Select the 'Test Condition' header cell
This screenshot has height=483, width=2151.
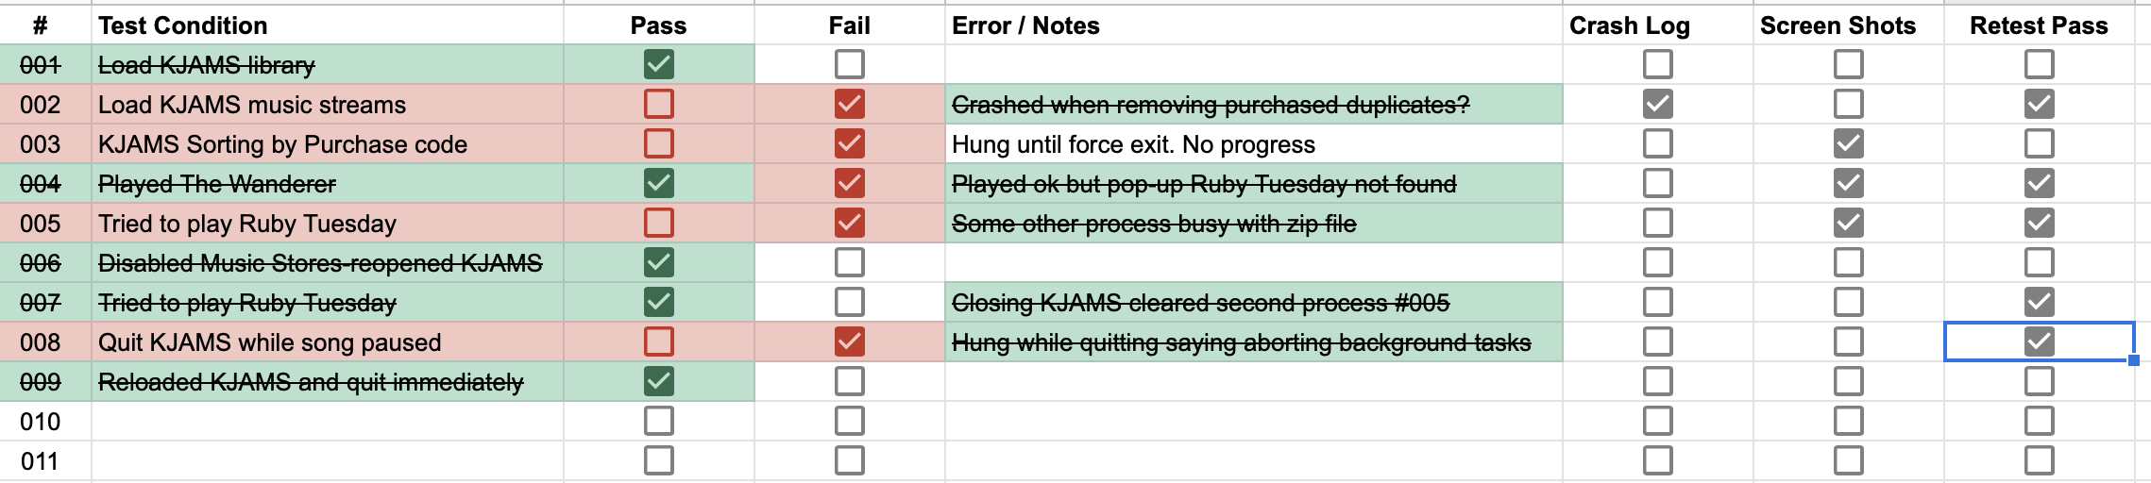(x=327, y=25)
